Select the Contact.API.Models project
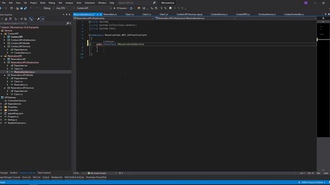The height and width of the screenshot is (185, 330). click(x=20, y=43)
